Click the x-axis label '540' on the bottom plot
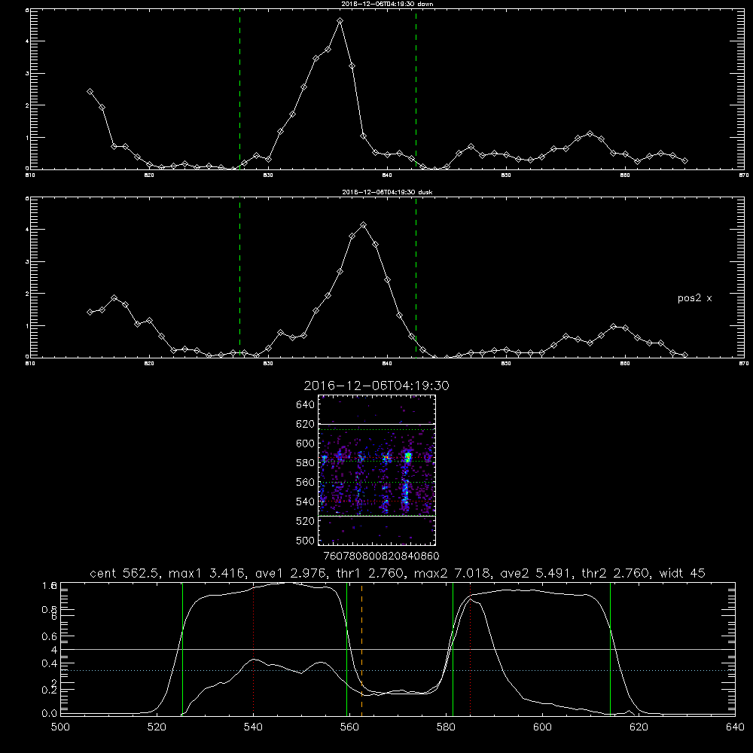The image size is (753, 753). [253, 727]
